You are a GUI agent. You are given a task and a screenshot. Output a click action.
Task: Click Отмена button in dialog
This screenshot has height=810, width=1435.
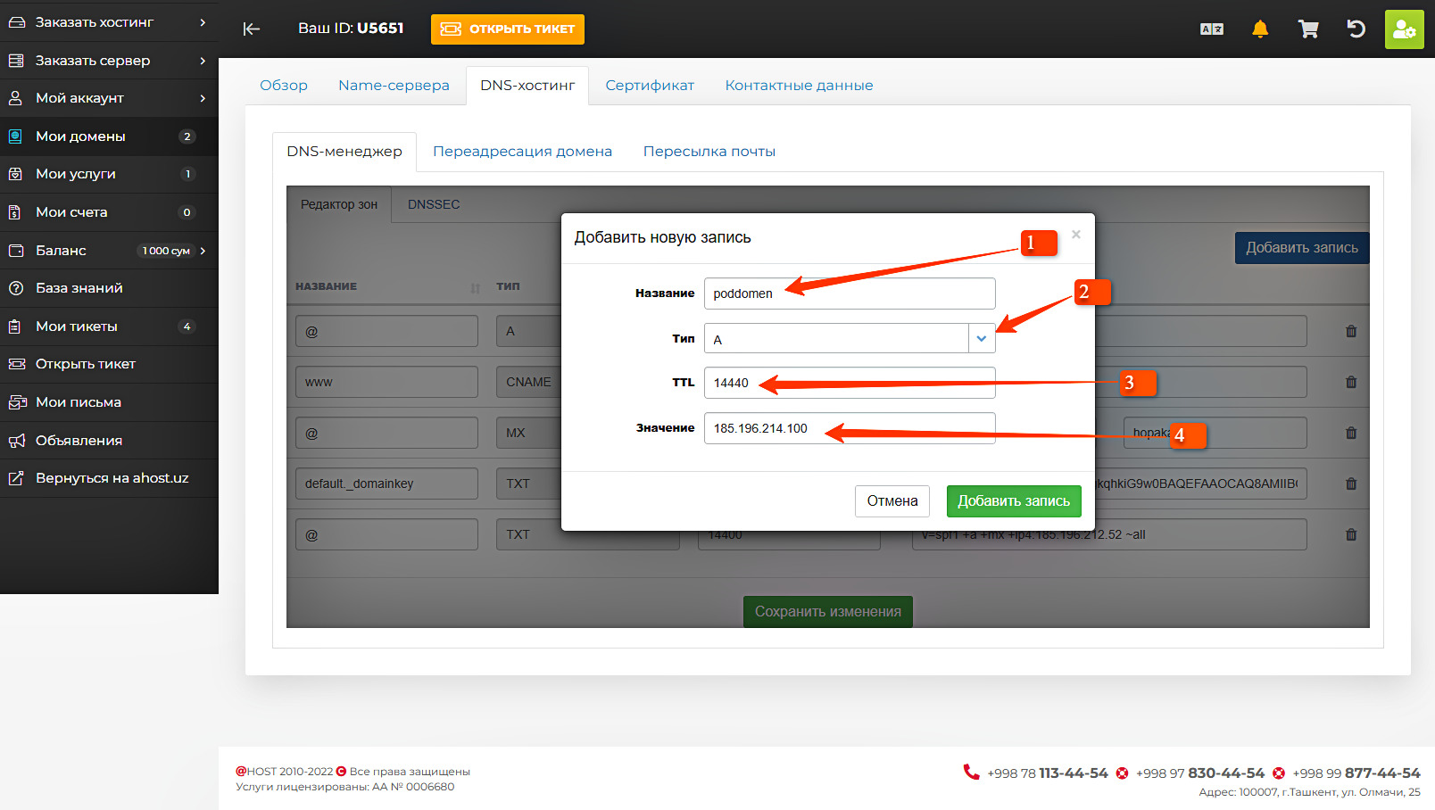pos(892,501)
